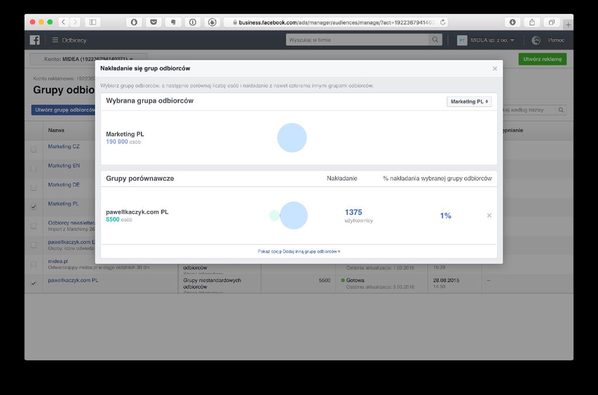Open the Odbiorcy hamburger menu
This screenshot has width=598, height=395.
click(70, 40)
